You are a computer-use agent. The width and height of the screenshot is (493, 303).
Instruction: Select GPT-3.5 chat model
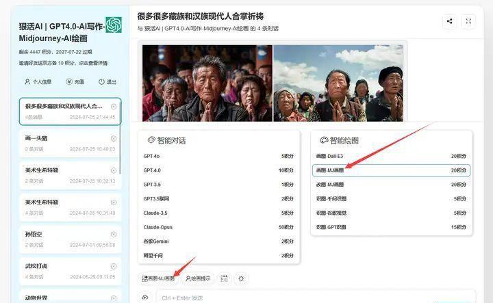pos(218,184)
